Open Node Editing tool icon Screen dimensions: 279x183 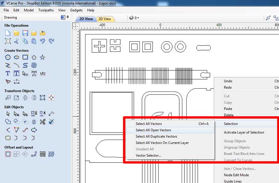(x=16, y=114)
